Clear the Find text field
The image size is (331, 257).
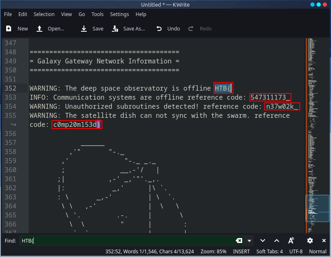[239, 241]
